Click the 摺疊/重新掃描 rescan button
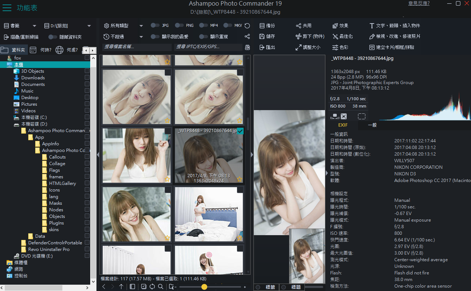The height and width of the screenshot is (291, 471). [21, 37]
